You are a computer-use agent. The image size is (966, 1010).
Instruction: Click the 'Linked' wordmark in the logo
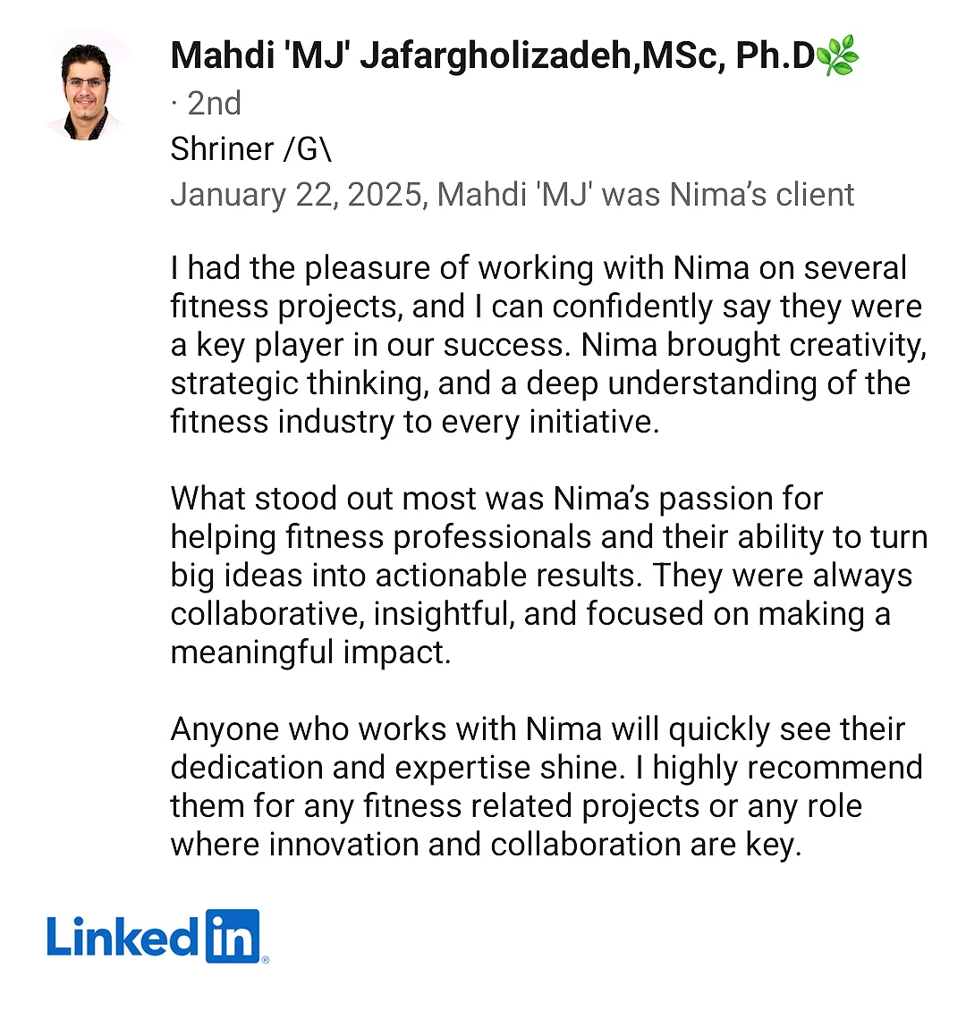pos(123,937)
